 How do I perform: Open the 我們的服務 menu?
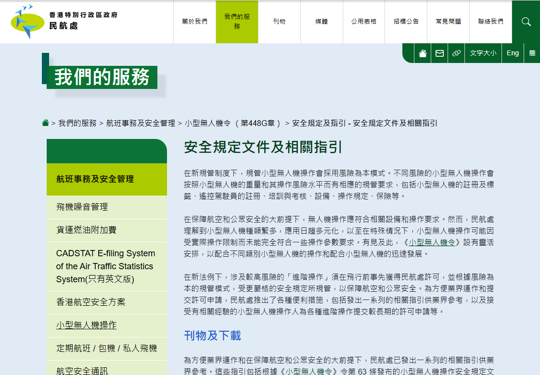(x=237, y=22)
